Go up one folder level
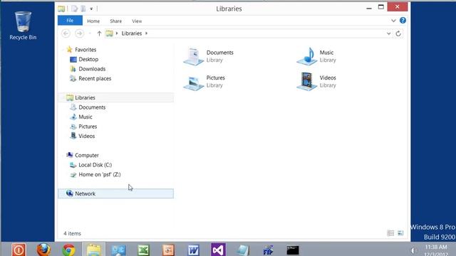This screenshot has width=456, height=256. (99, 33)
